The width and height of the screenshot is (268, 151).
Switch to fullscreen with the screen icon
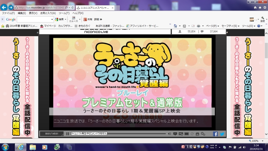tap(186, 134)
